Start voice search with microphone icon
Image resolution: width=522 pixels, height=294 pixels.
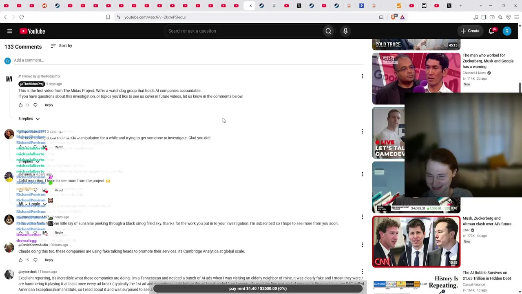[345, 31]
